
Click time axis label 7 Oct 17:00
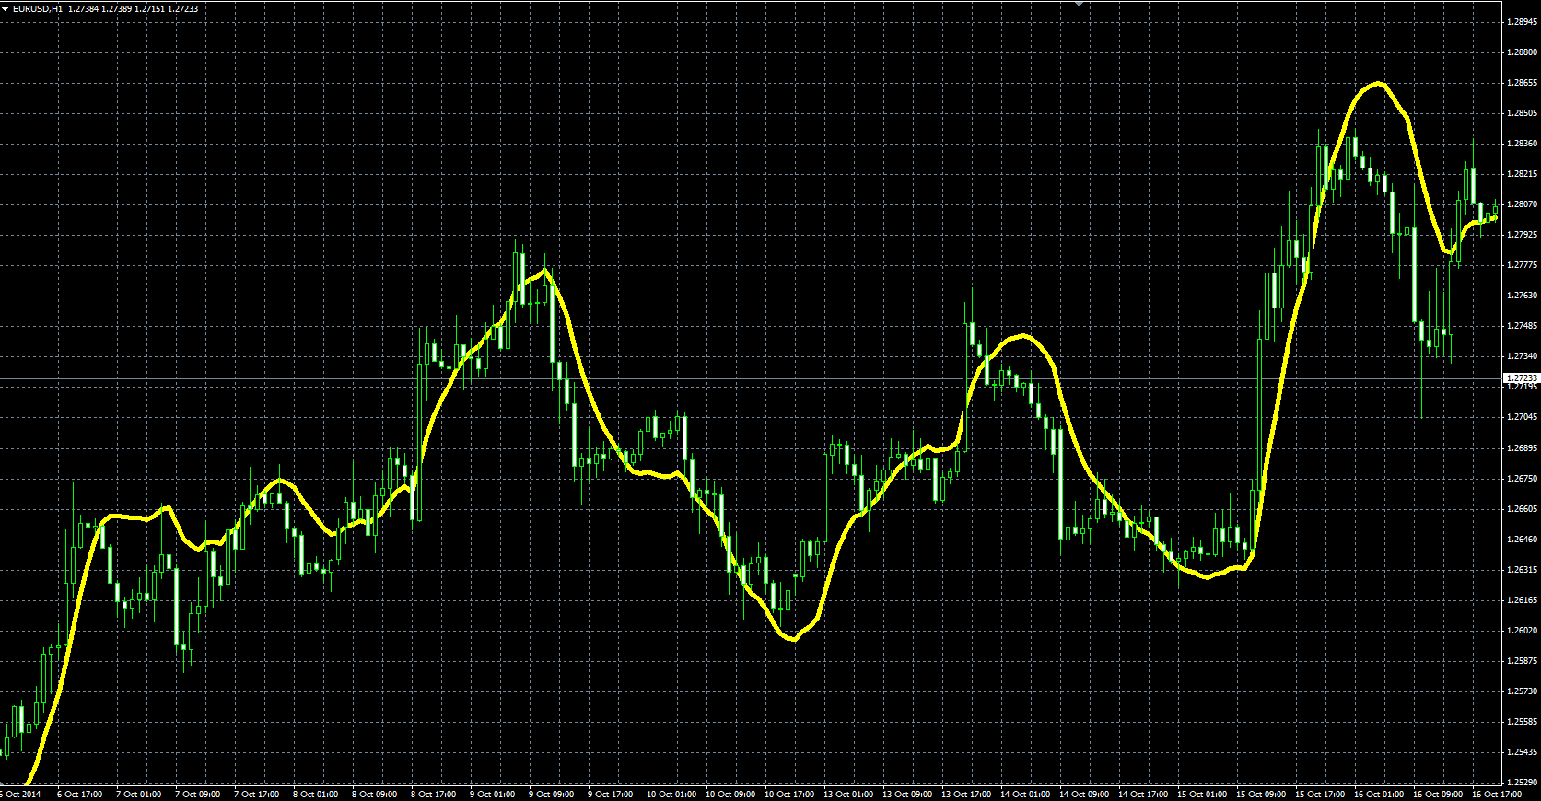[x=257, y=794]
